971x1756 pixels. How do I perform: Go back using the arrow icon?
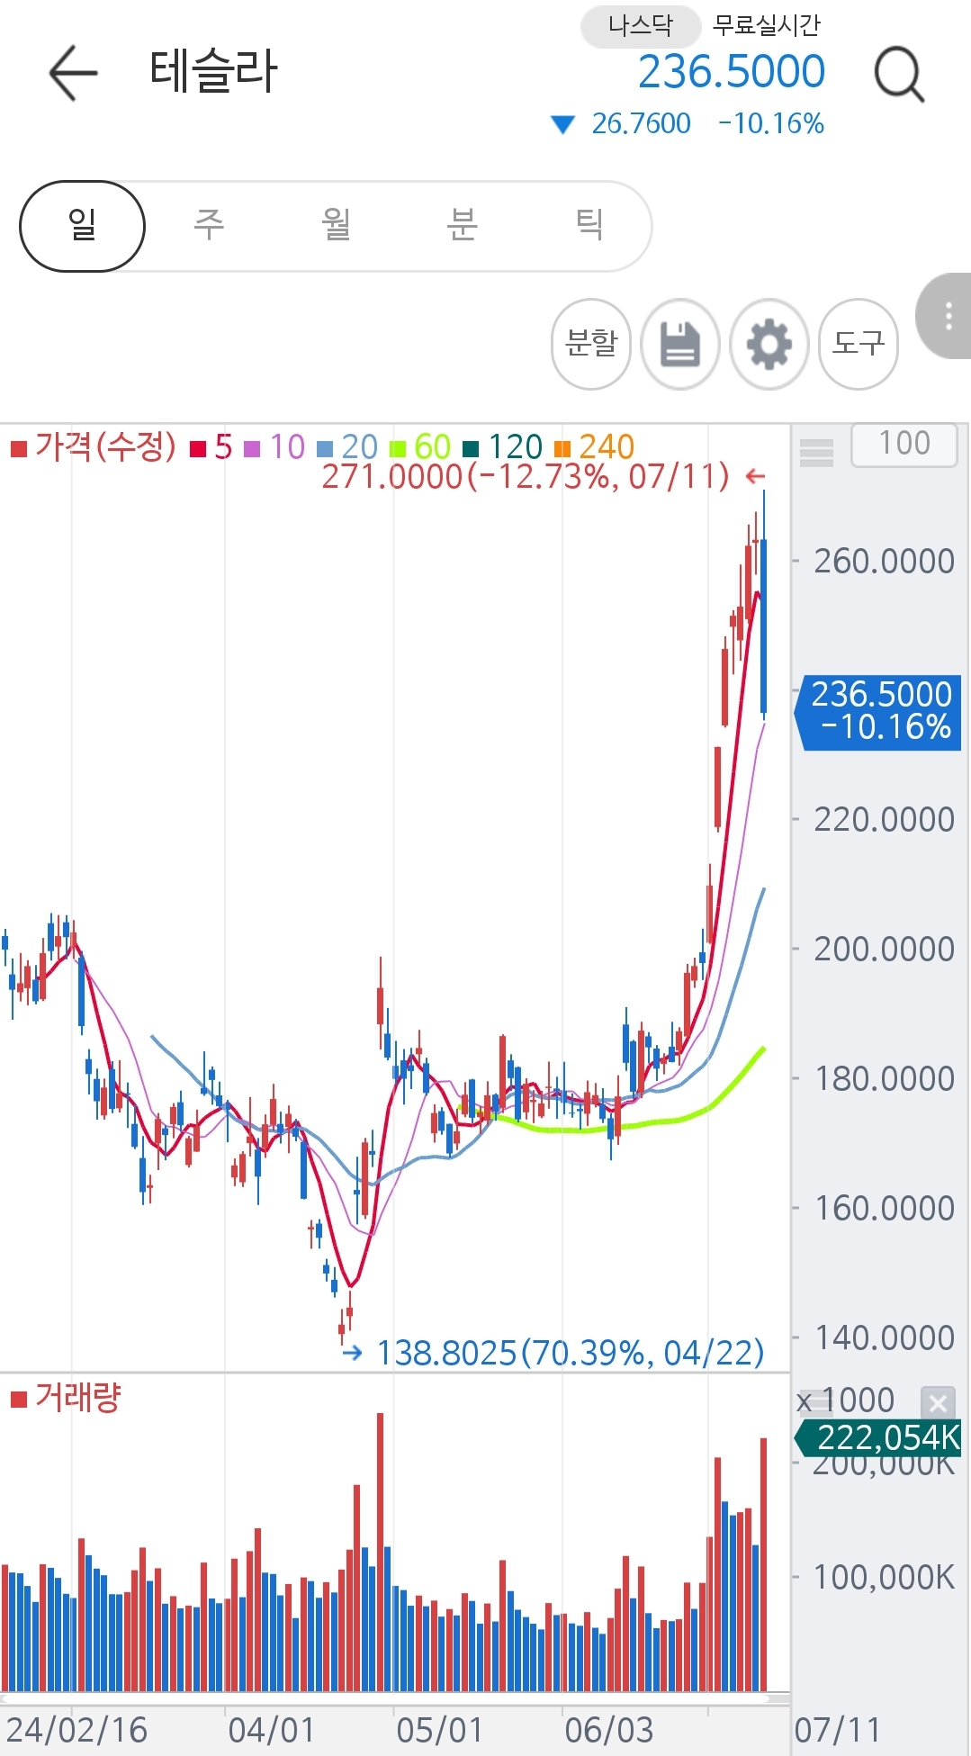[x=73, y=73]
